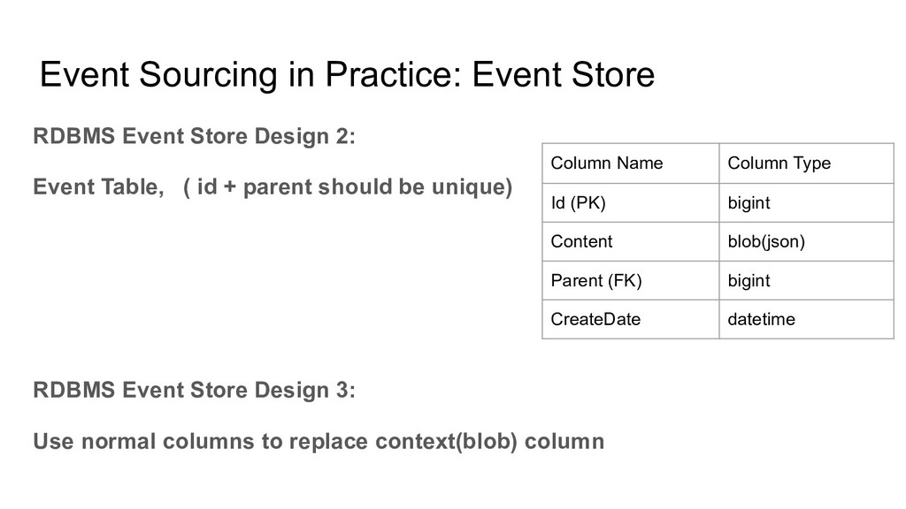Screen dimensions: 906x509
Task: Click the slide title 'Event Sourcing in Practice'
Action: pyautogui.click(x=347, y=75)
